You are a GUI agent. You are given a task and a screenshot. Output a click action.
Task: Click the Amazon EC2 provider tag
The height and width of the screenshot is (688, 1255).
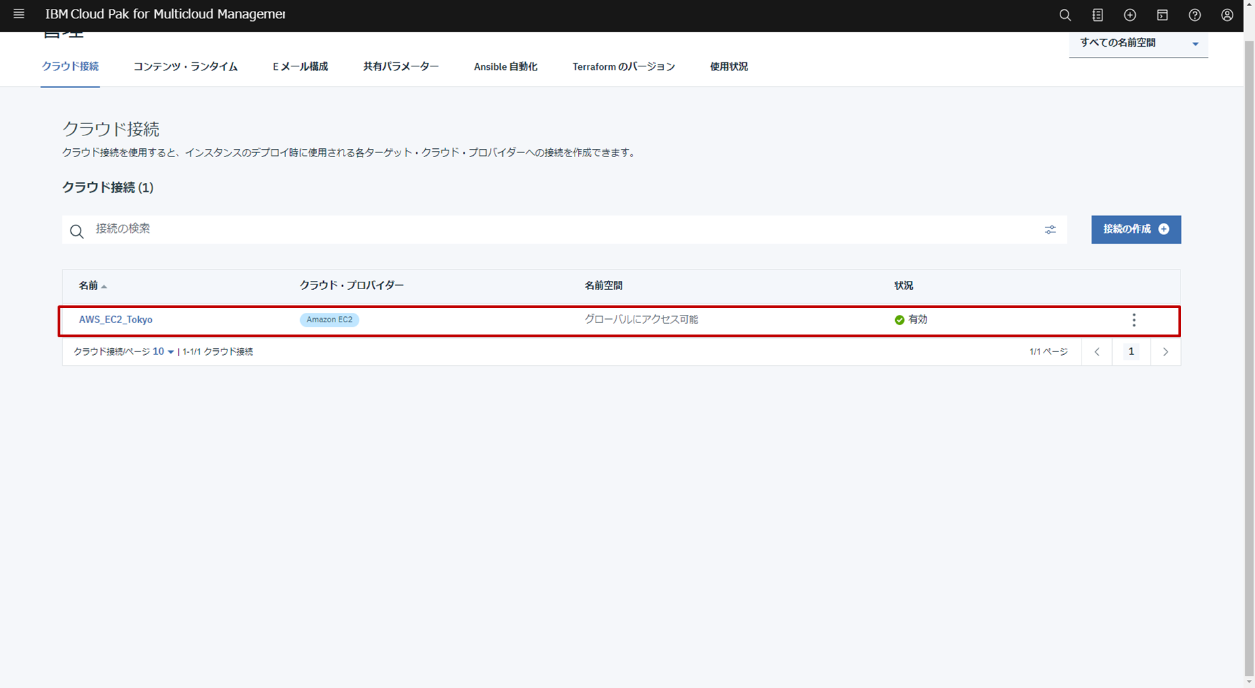(329, 320)
